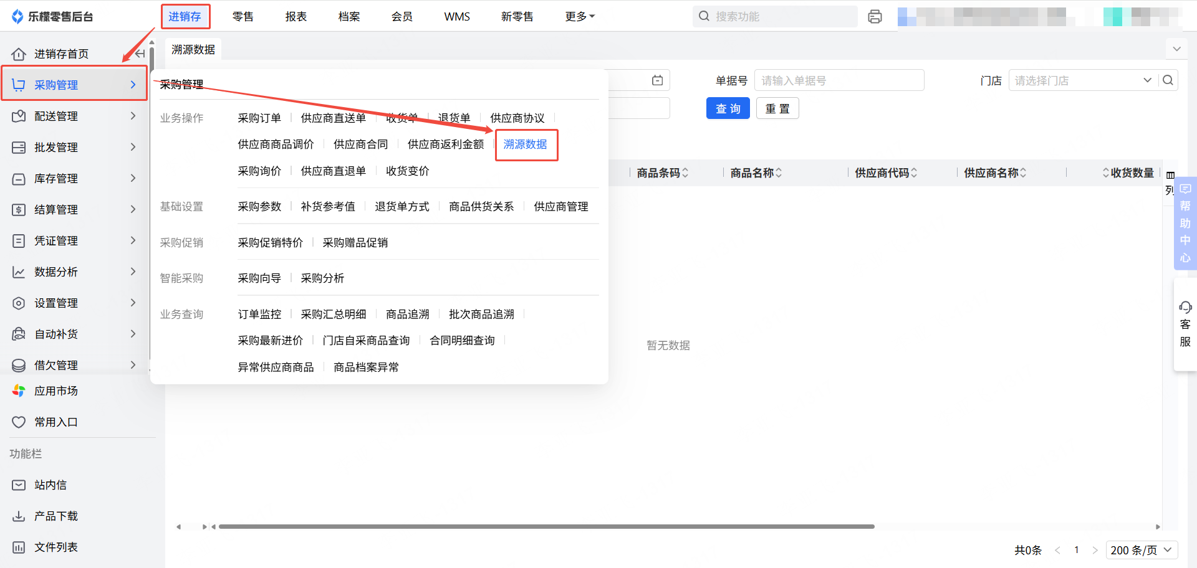The width and height of the screenshot is (1197, 568).
Task: Open the calendar date picker icon
Action: coord(657,80)
